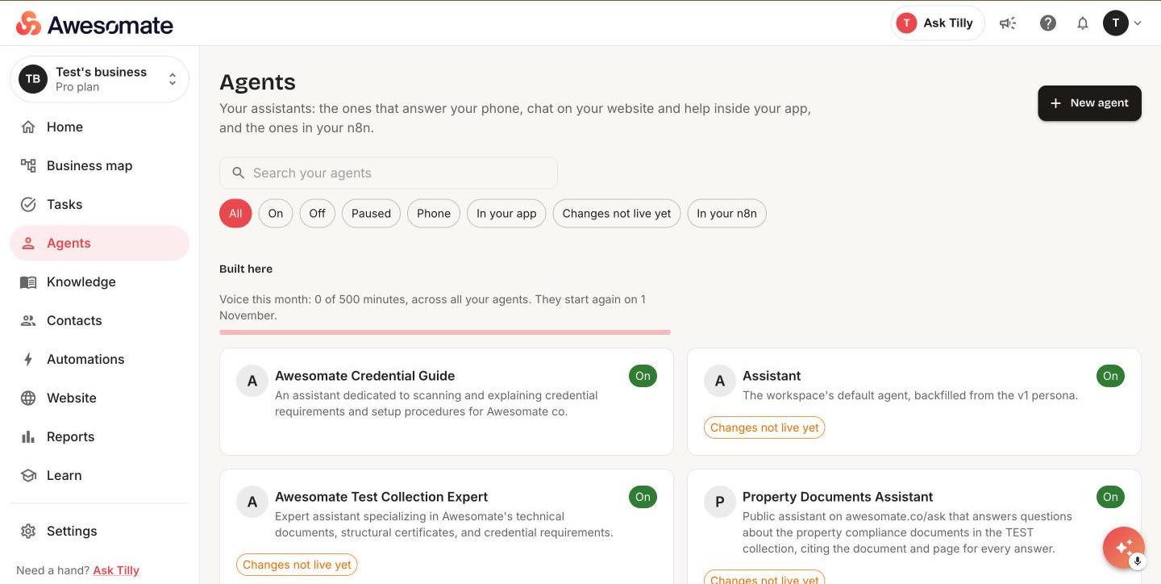Toggle On status of Property Documents Assistant

(1110, 497)
